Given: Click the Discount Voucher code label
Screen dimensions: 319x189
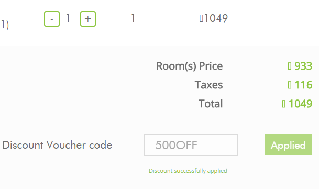Looking at the screenshot, I should tap(57, 145).
